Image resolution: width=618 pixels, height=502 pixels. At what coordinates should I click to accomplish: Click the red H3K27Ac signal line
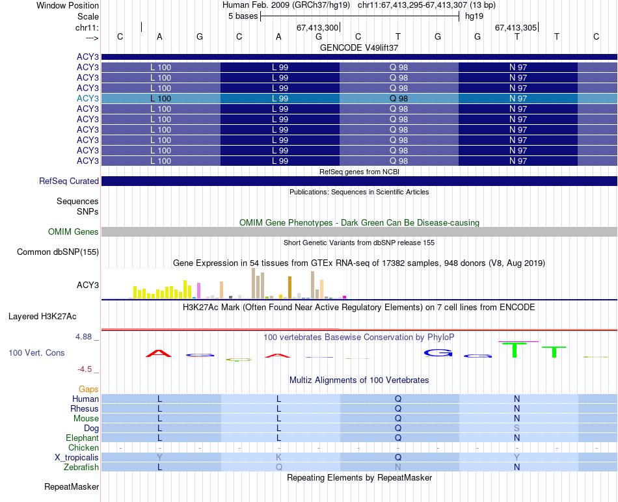tap(359, 330)
